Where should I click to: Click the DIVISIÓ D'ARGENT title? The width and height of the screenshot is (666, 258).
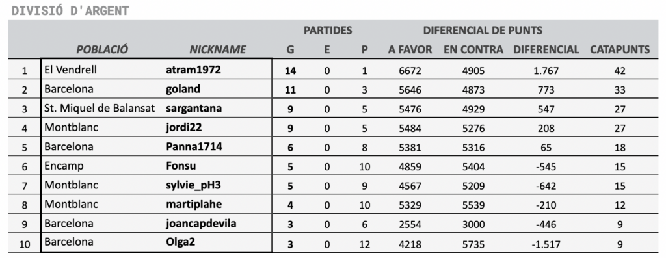click(70, 11)
